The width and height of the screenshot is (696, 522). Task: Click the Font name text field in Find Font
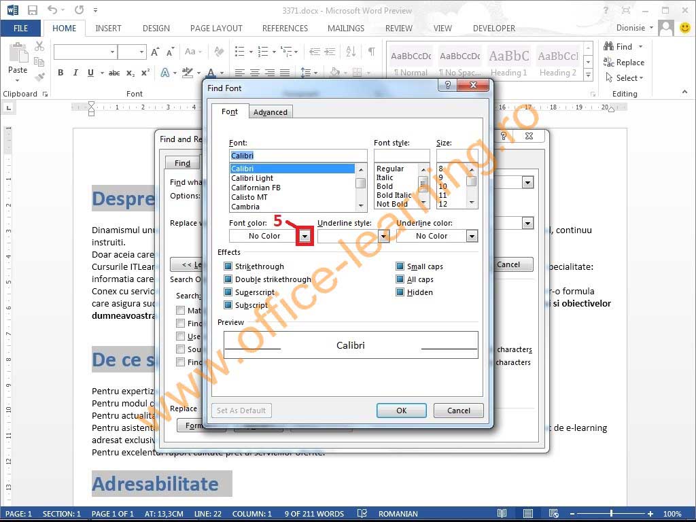[298, 156]
